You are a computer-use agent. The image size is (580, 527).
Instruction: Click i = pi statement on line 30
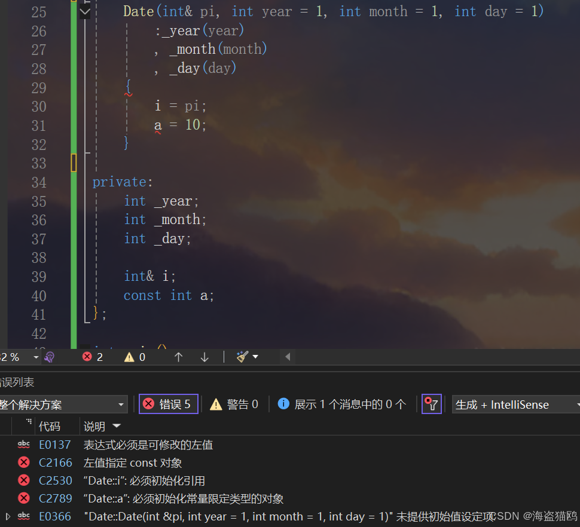(180, 106)
